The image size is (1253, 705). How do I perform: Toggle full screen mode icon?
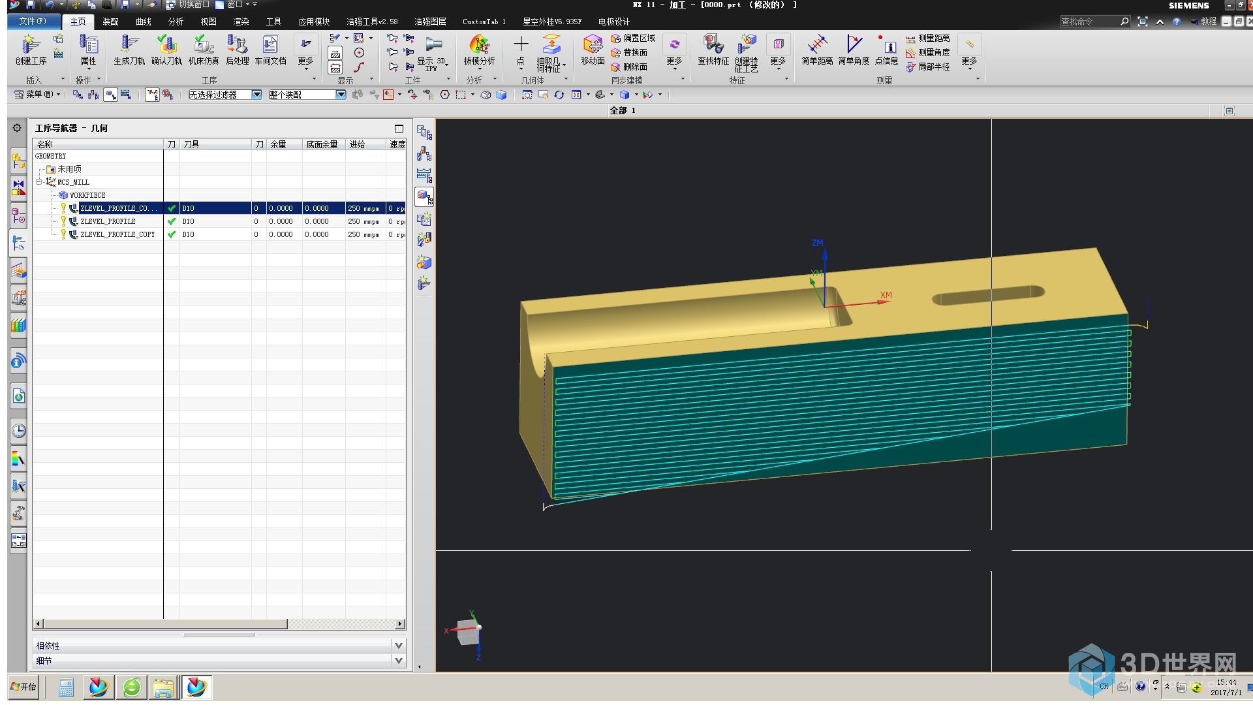(x=1143, y=22)
